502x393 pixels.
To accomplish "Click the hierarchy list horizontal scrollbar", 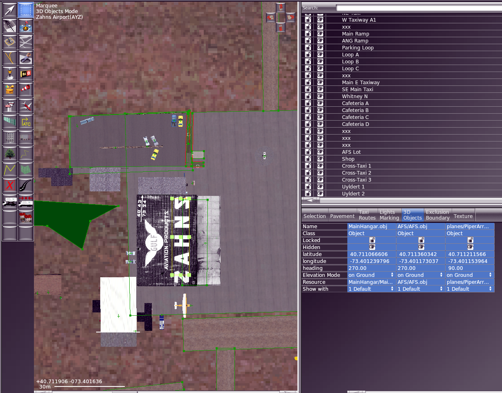I will (402, 200).
